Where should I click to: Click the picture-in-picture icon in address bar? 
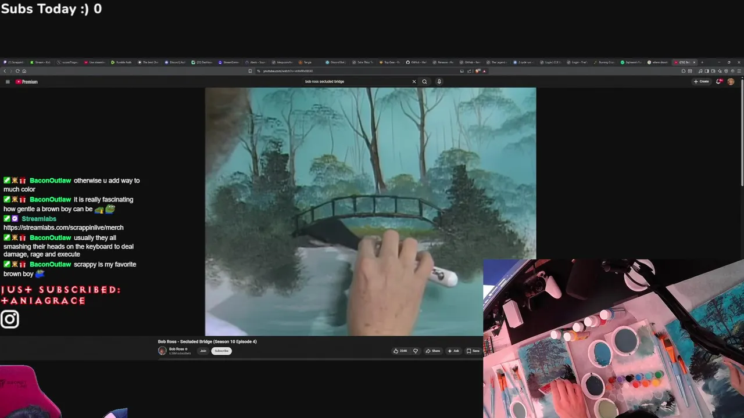(462, 71)
